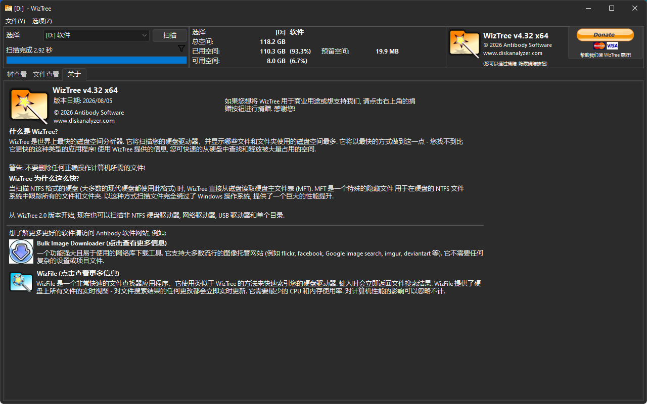Click the © 2026 Antibody Software line in About tab

89,113
